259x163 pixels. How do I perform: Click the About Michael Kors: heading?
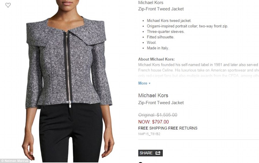[x=156, y=59]
